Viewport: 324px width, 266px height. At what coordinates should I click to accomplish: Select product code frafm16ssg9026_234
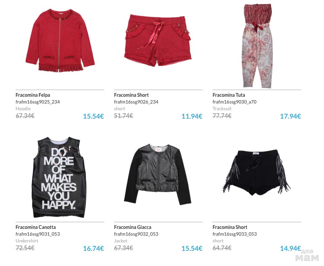[x=136, y=102]
